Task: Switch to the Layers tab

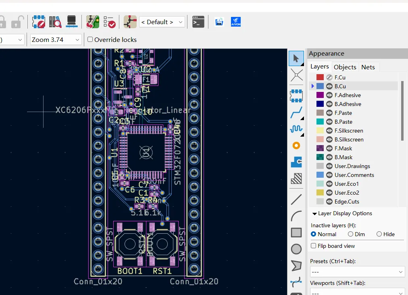Action: pos(320,66)
